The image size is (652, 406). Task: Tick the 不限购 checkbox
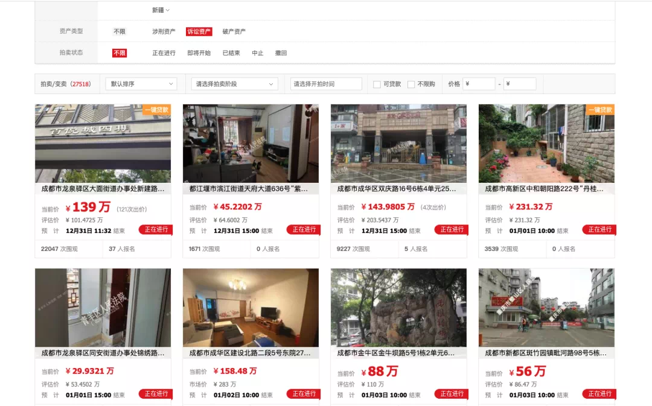pos(411,84)
